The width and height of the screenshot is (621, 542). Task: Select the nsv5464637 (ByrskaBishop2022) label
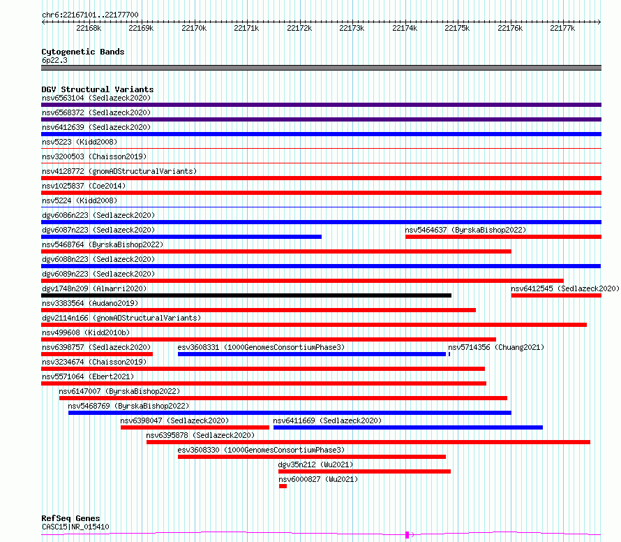pos(465,230)
